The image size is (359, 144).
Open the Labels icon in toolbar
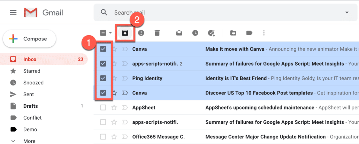tap(249, 33)
